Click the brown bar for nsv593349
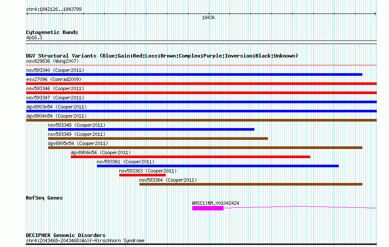Image resolution: width=389 pixels, height=247 pixels. tap(158, 139)
